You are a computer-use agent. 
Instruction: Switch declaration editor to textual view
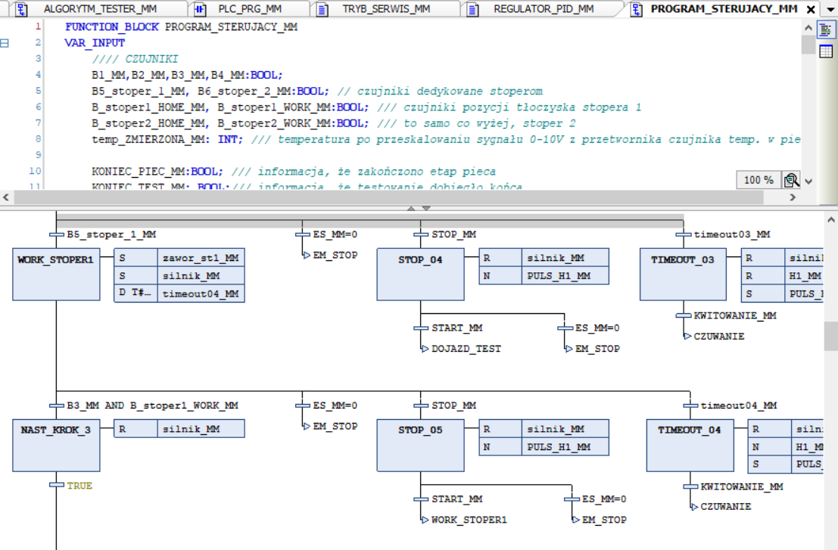tap(826, 30)
